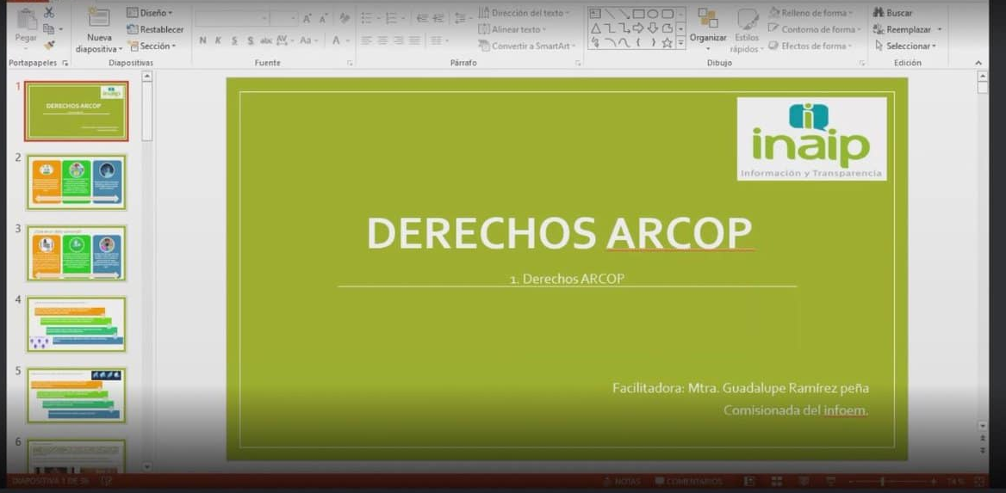Toggle the NOTAS pane in status bar
1006x493 pixels.
621,482
